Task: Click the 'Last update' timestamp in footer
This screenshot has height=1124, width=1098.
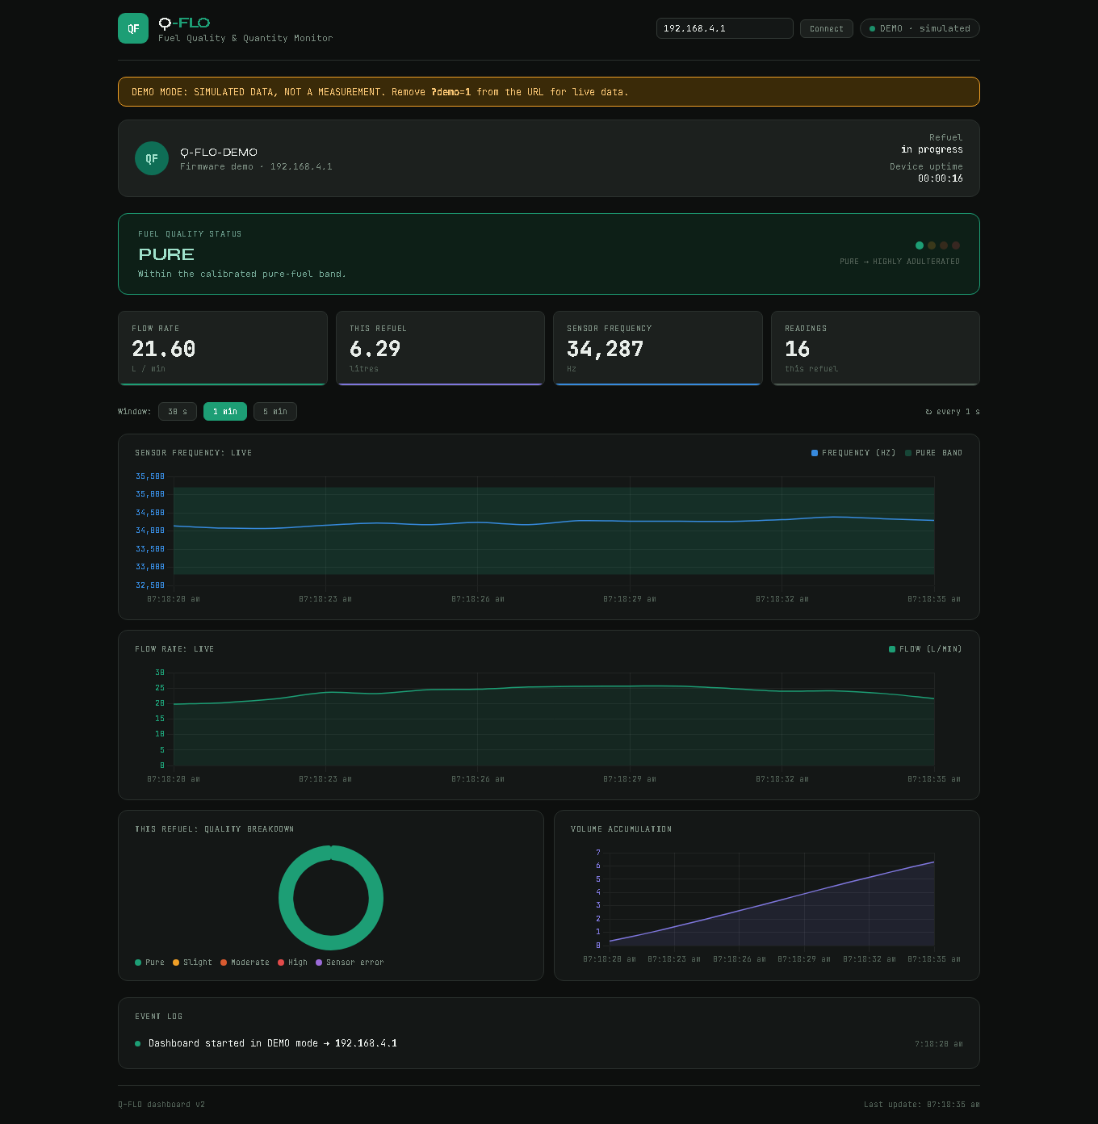Action: coord(922,1105)
